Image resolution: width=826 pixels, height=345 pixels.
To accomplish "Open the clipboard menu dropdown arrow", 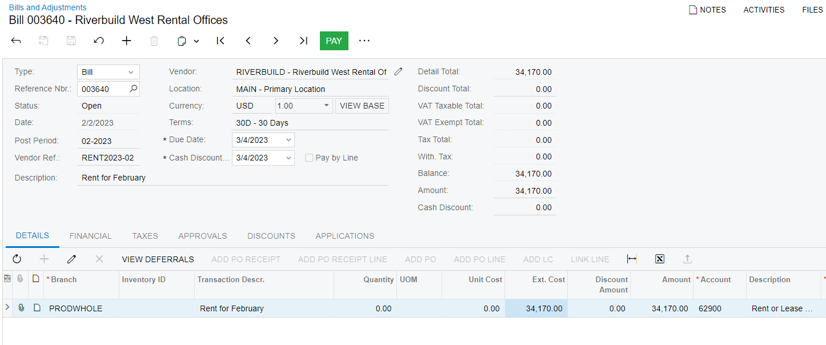I will 197,41.
